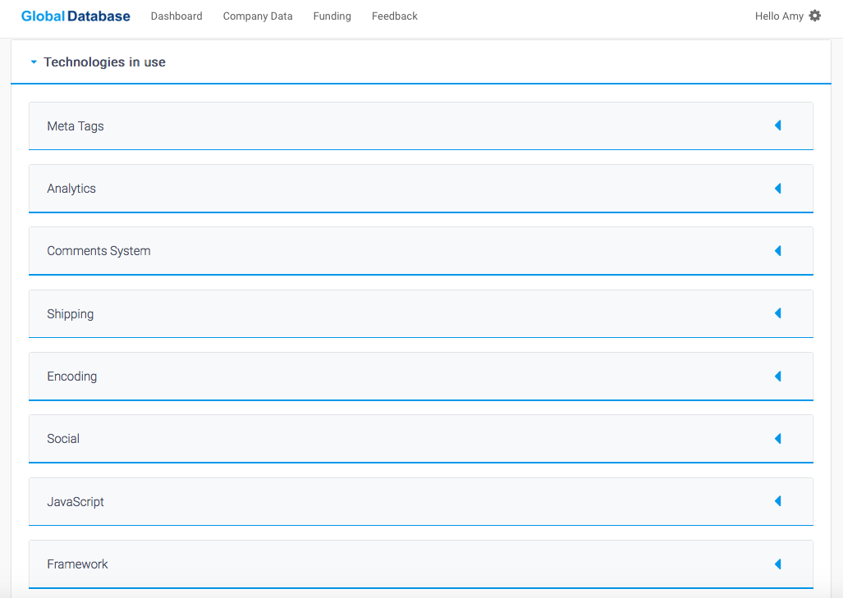This screenshot has height=598, width=843.
Task: Go to the Funding page
Action: [x=332, y=16]
